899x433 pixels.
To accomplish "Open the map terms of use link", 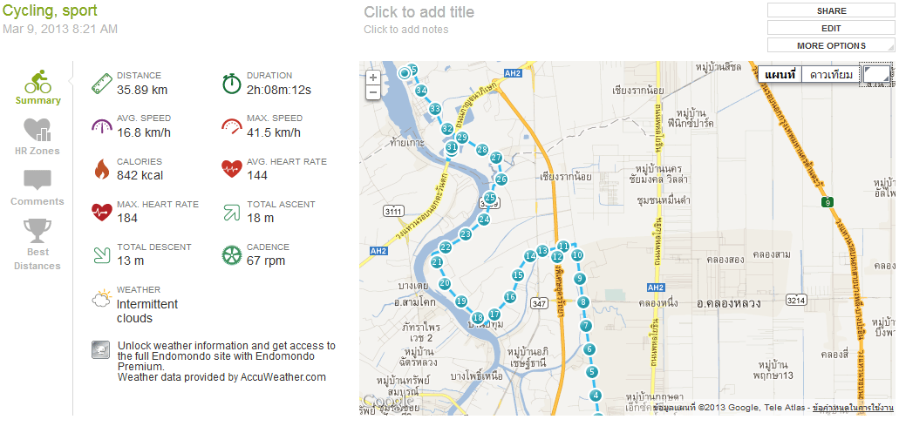I will click(853, 408).
